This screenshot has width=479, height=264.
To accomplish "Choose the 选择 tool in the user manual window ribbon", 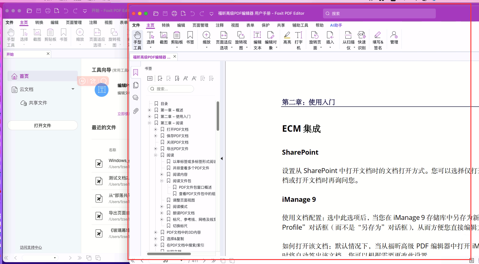I will [150, 40].
